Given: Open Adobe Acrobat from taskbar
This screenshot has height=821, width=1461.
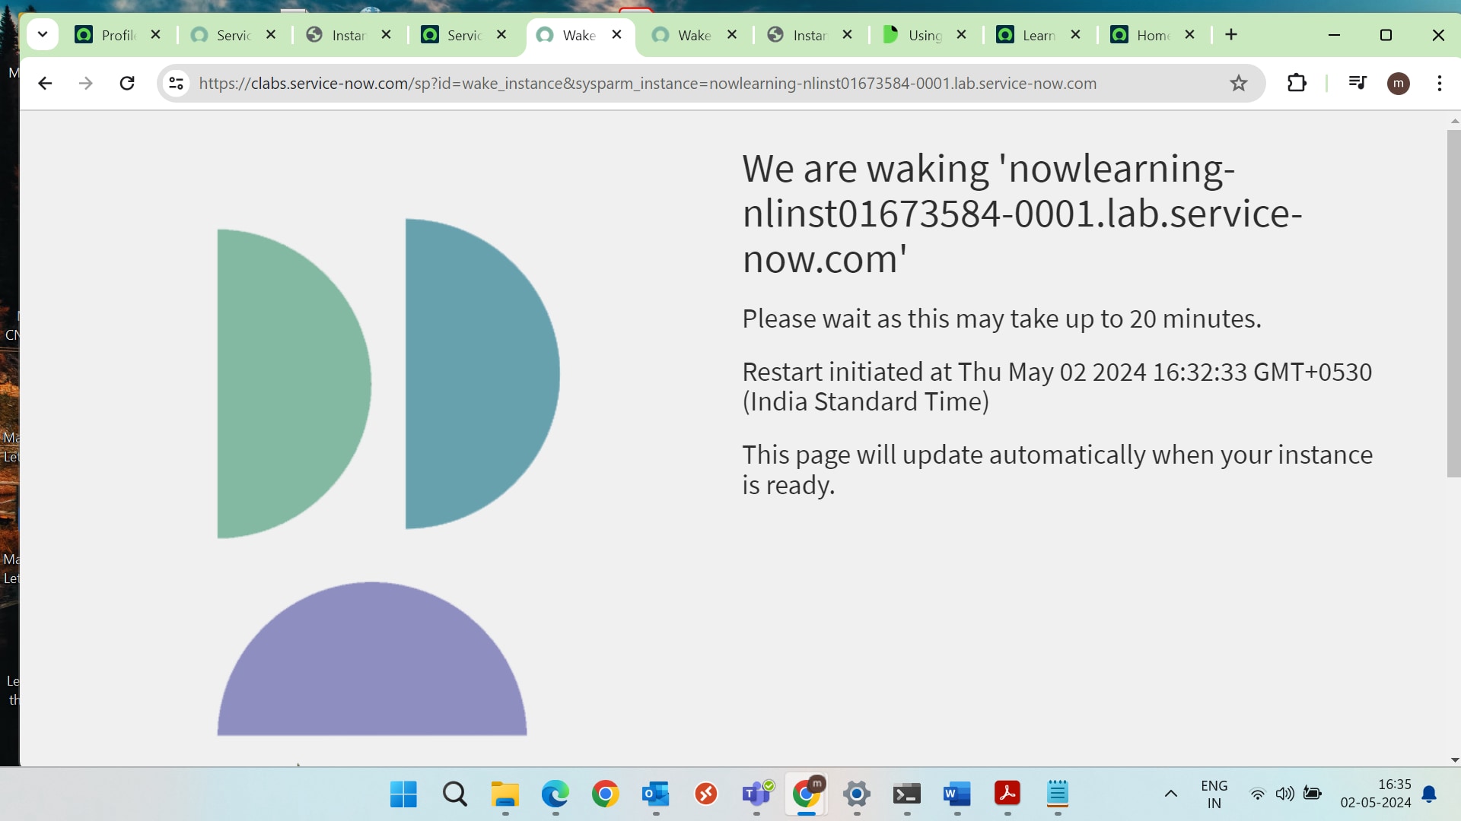Looking at the screenshot, I should click(1007, 794).
